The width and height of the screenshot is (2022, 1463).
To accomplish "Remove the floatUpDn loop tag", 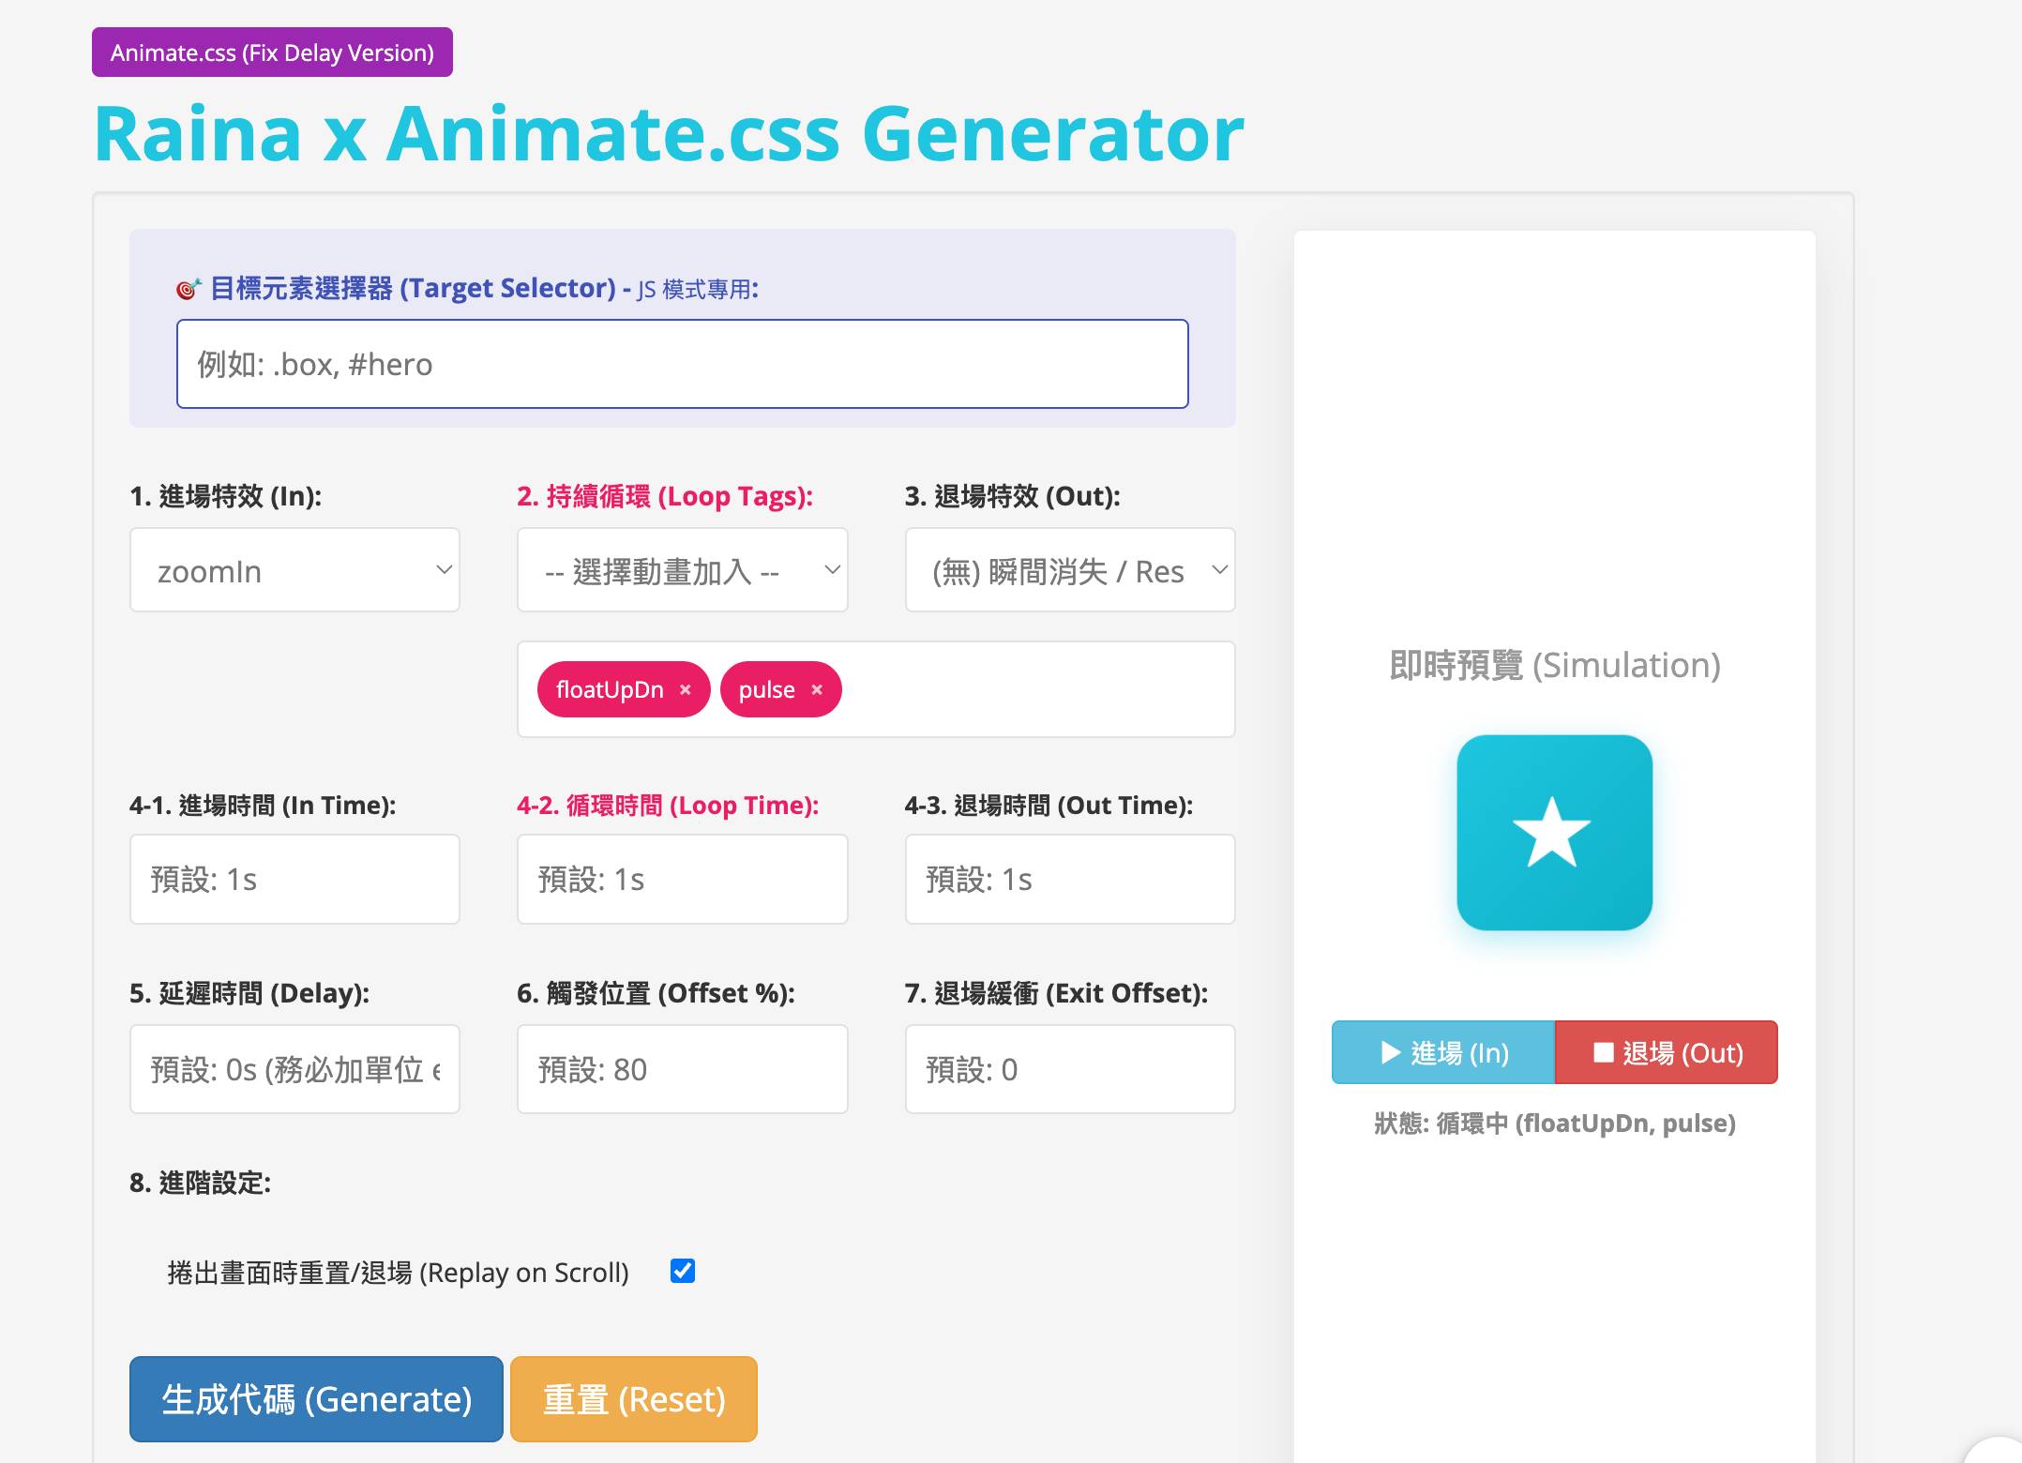I will pos(686,690).
